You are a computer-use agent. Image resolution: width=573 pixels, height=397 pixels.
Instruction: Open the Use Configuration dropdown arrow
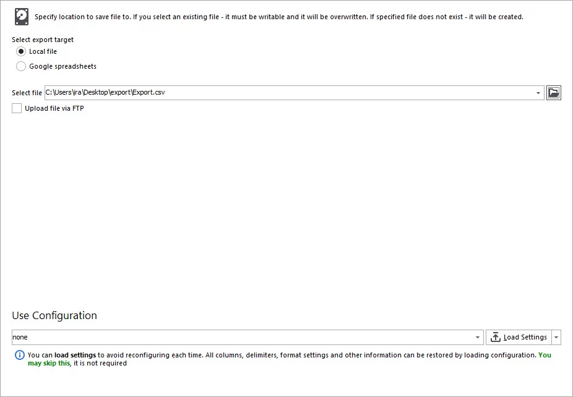point(478,337)
